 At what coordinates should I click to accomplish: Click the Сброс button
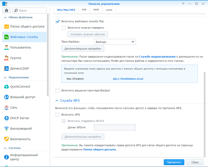[x=195, y=162]
